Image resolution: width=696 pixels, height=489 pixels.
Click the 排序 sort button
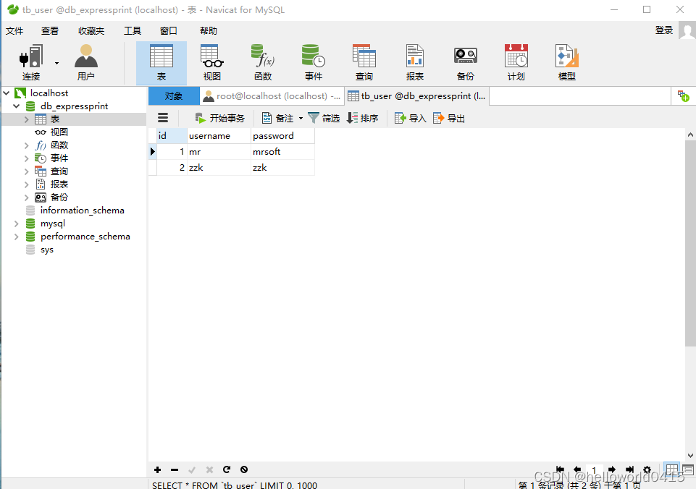(x=362, y=118)
